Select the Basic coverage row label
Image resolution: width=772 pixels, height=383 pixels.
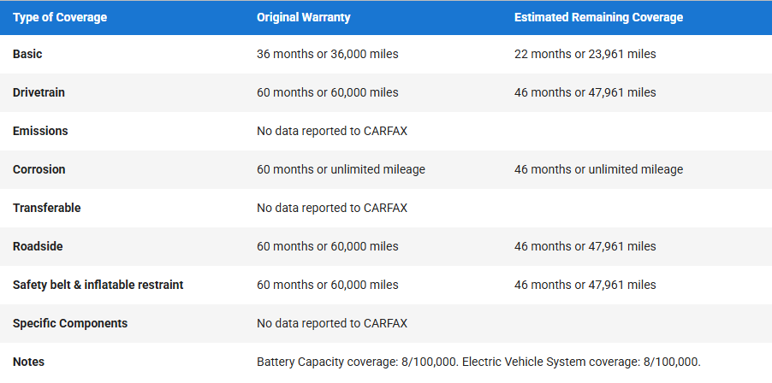27,54
